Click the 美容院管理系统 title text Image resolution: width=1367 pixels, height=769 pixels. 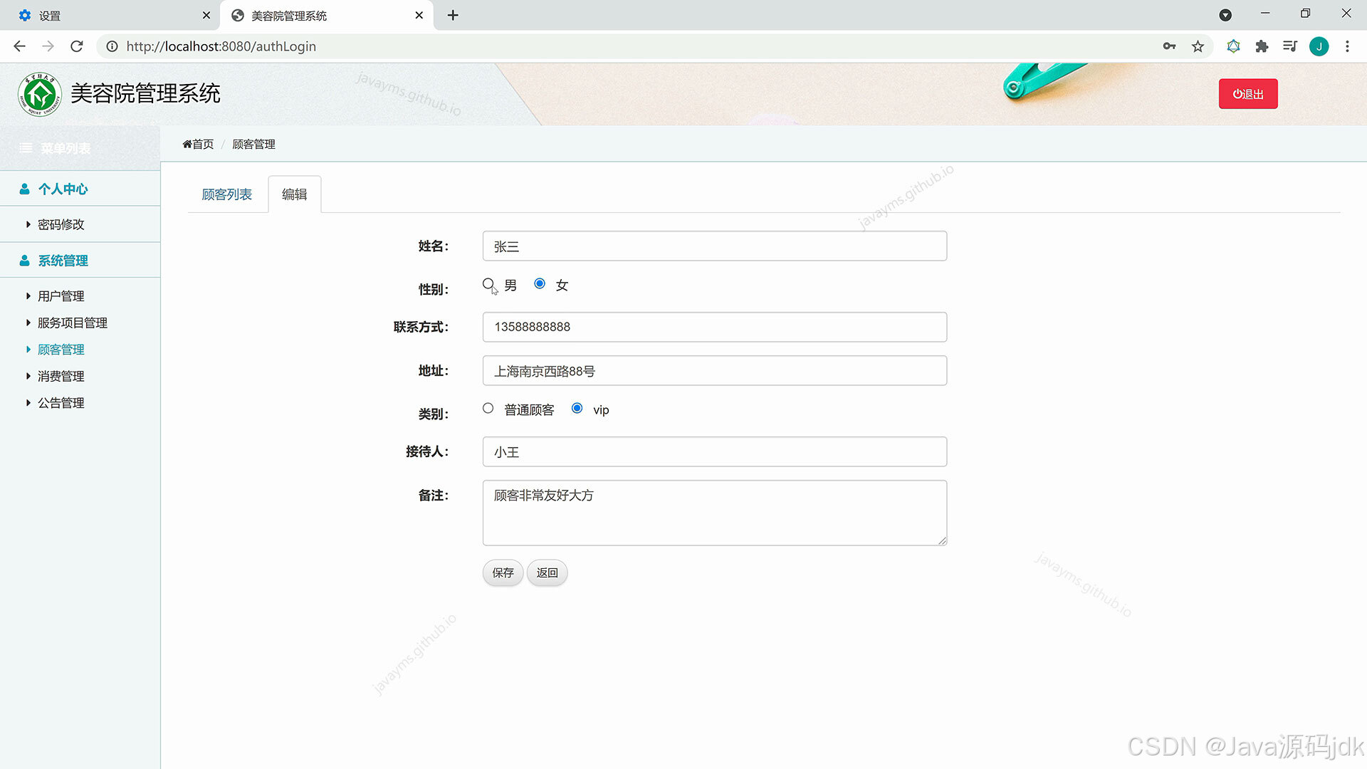click(x=145, y=94)
